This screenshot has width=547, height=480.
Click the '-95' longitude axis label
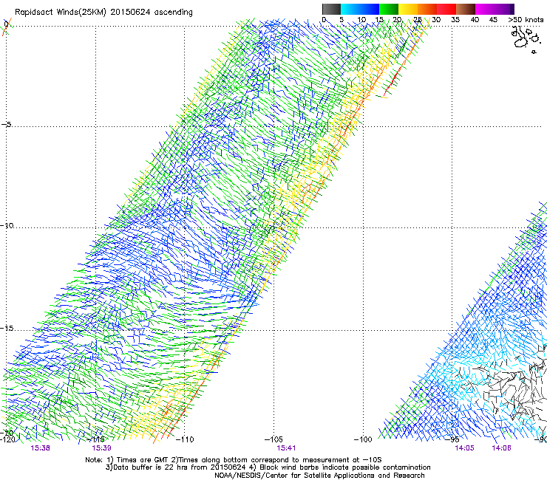[452, 439]
